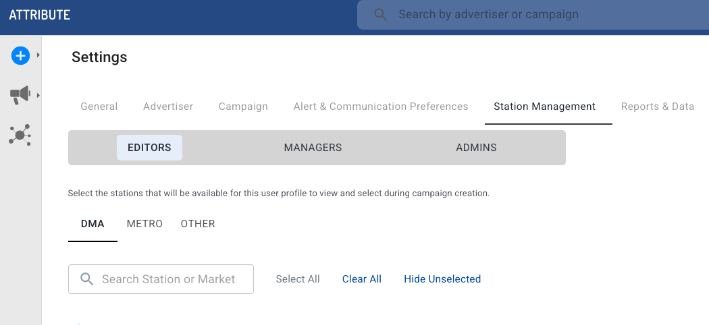The image size is (709, 325).
Task: Click the Clear All link
Action: coord(362,279)
